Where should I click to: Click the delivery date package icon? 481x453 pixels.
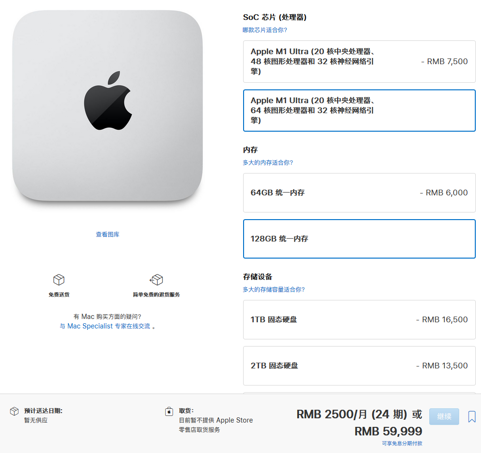coord(14,411)
